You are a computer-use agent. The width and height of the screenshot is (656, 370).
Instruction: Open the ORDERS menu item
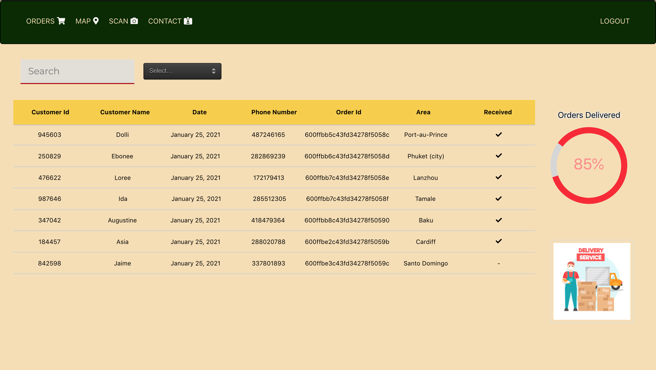[x=40, y=21]
